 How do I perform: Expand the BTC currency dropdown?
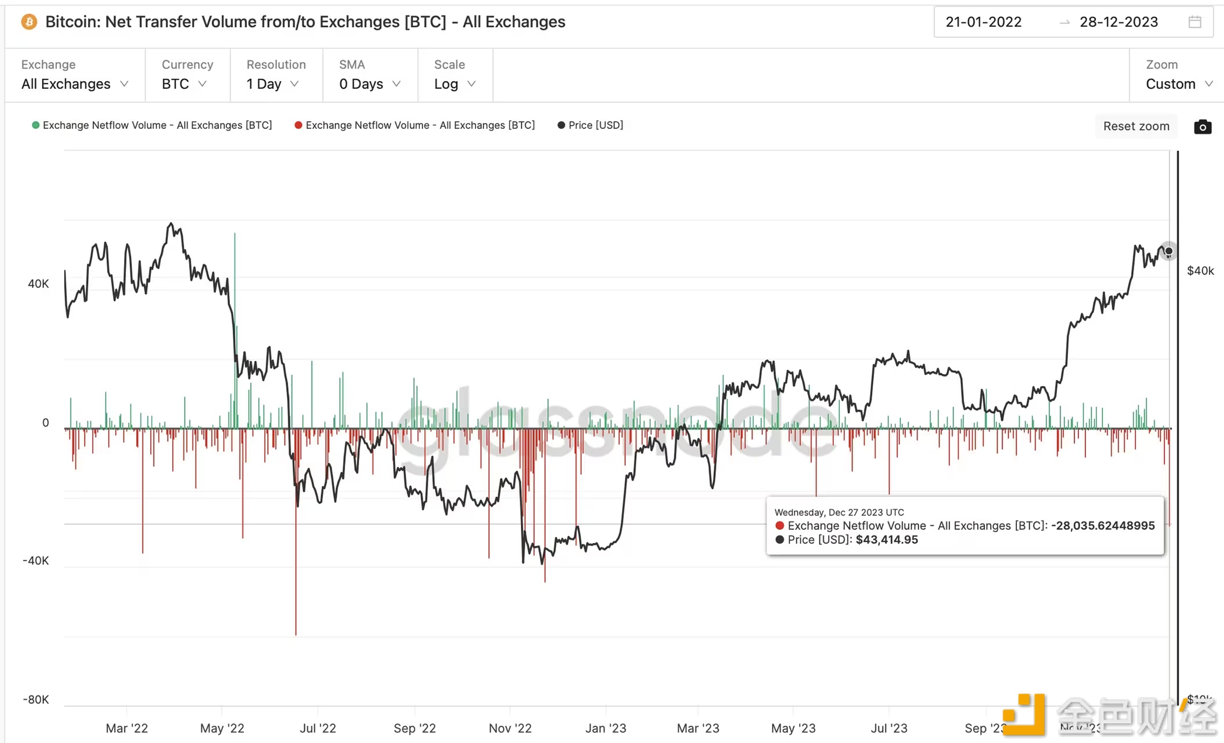tap(184, 84)
